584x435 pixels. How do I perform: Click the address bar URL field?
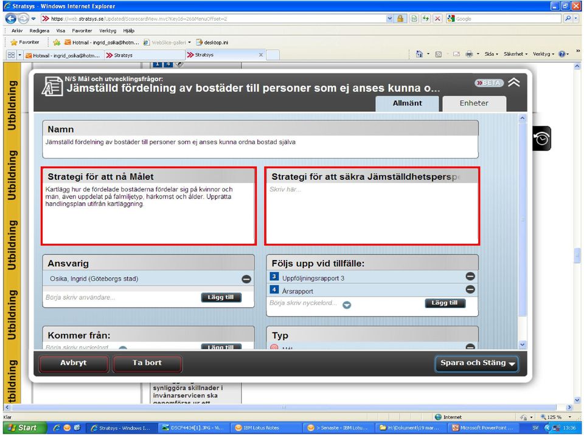click(x=214, y=19)
